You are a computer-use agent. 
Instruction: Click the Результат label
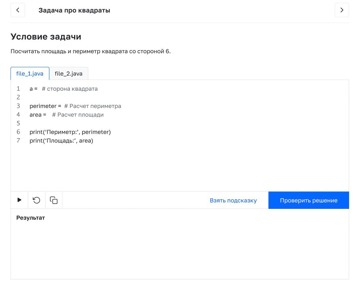click(x=30, y=218)
